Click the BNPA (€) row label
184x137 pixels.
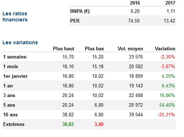click(x=80, y=11)
